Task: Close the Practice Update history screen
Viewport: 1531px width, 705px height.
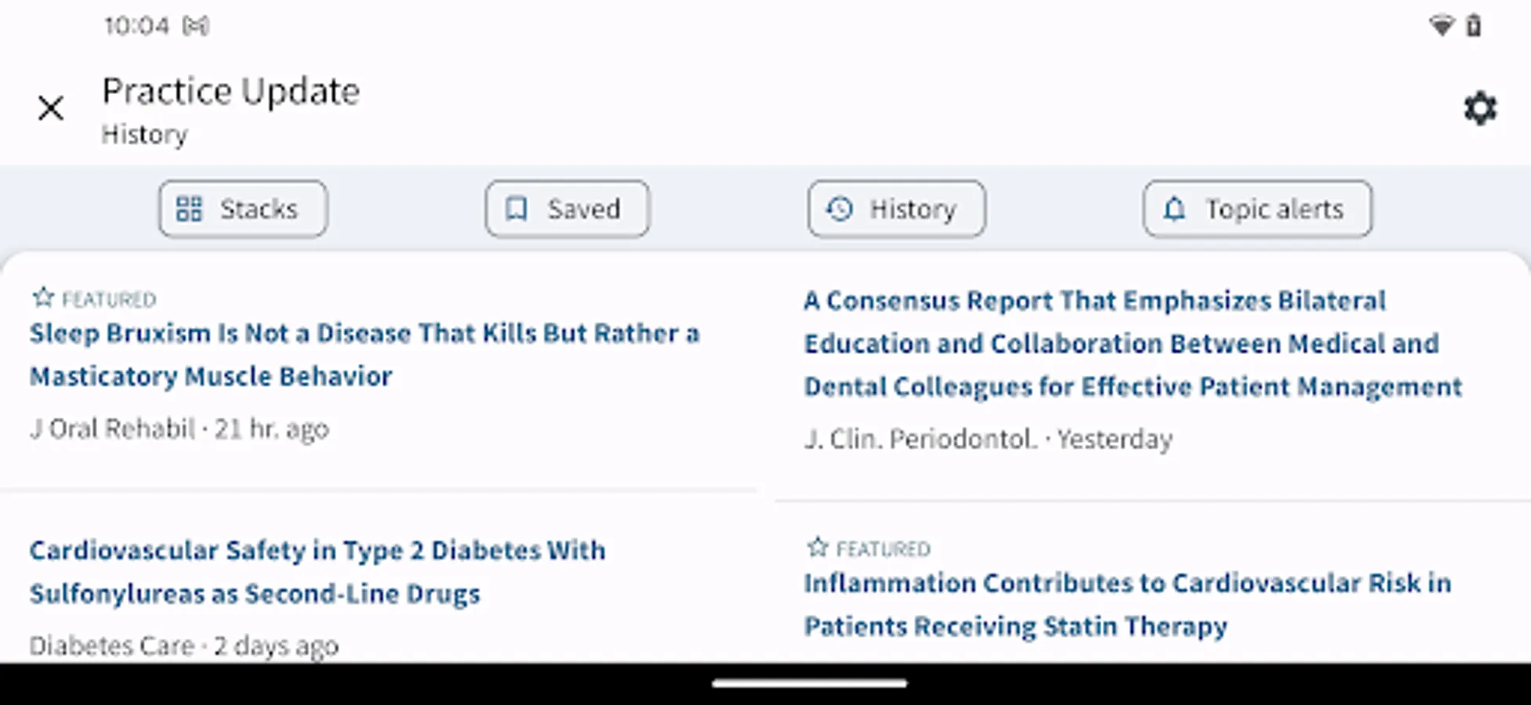Action: (51, 108)
